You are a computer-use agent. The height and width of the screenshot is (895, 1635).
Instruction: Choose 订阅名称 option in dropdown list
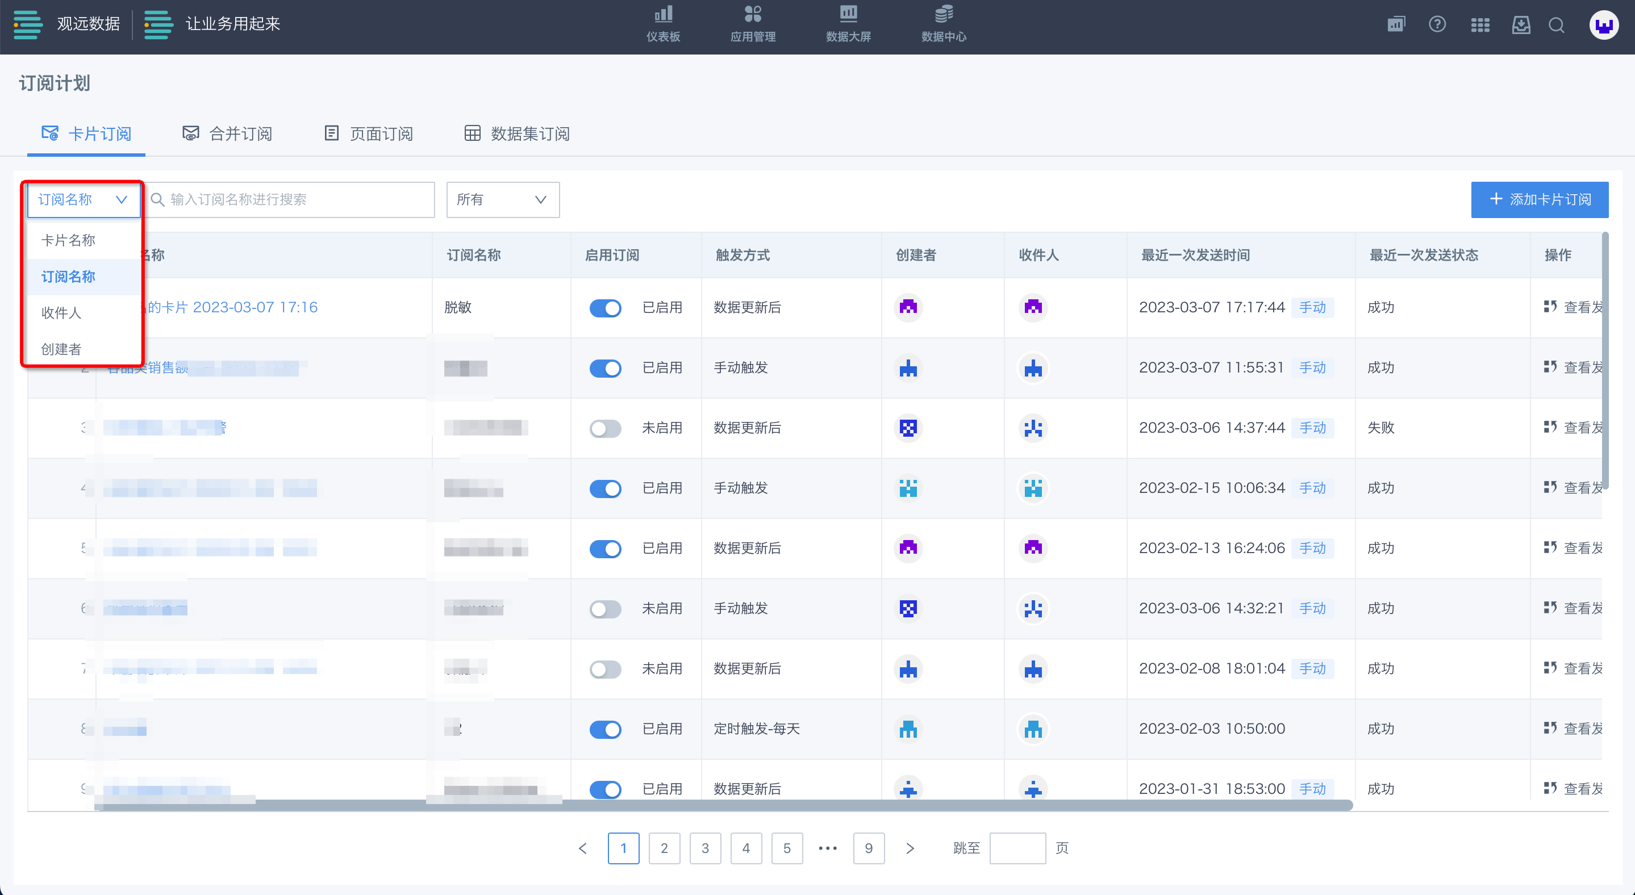point(83,277)
